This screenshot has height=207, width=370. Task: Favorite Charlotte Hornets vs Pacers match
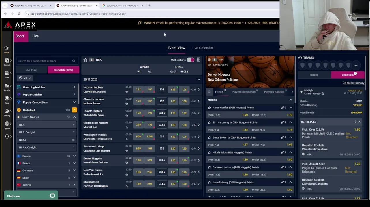tap(127, 104)
